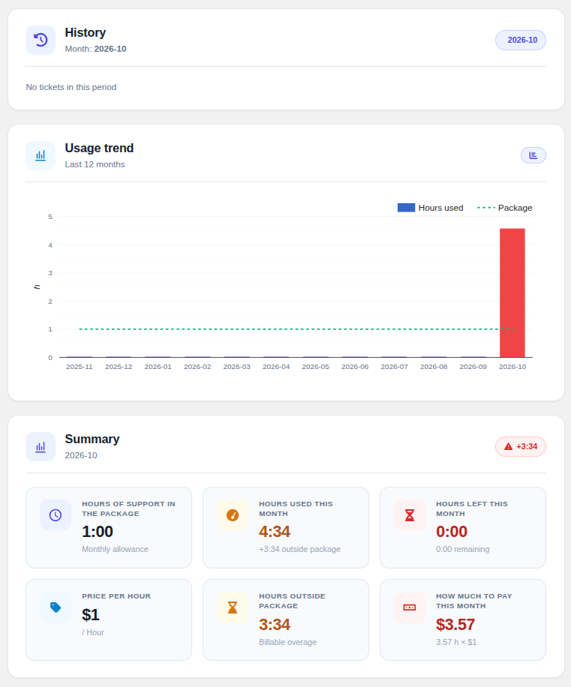Open the 2026-10 month selector pill

(521, 40)
